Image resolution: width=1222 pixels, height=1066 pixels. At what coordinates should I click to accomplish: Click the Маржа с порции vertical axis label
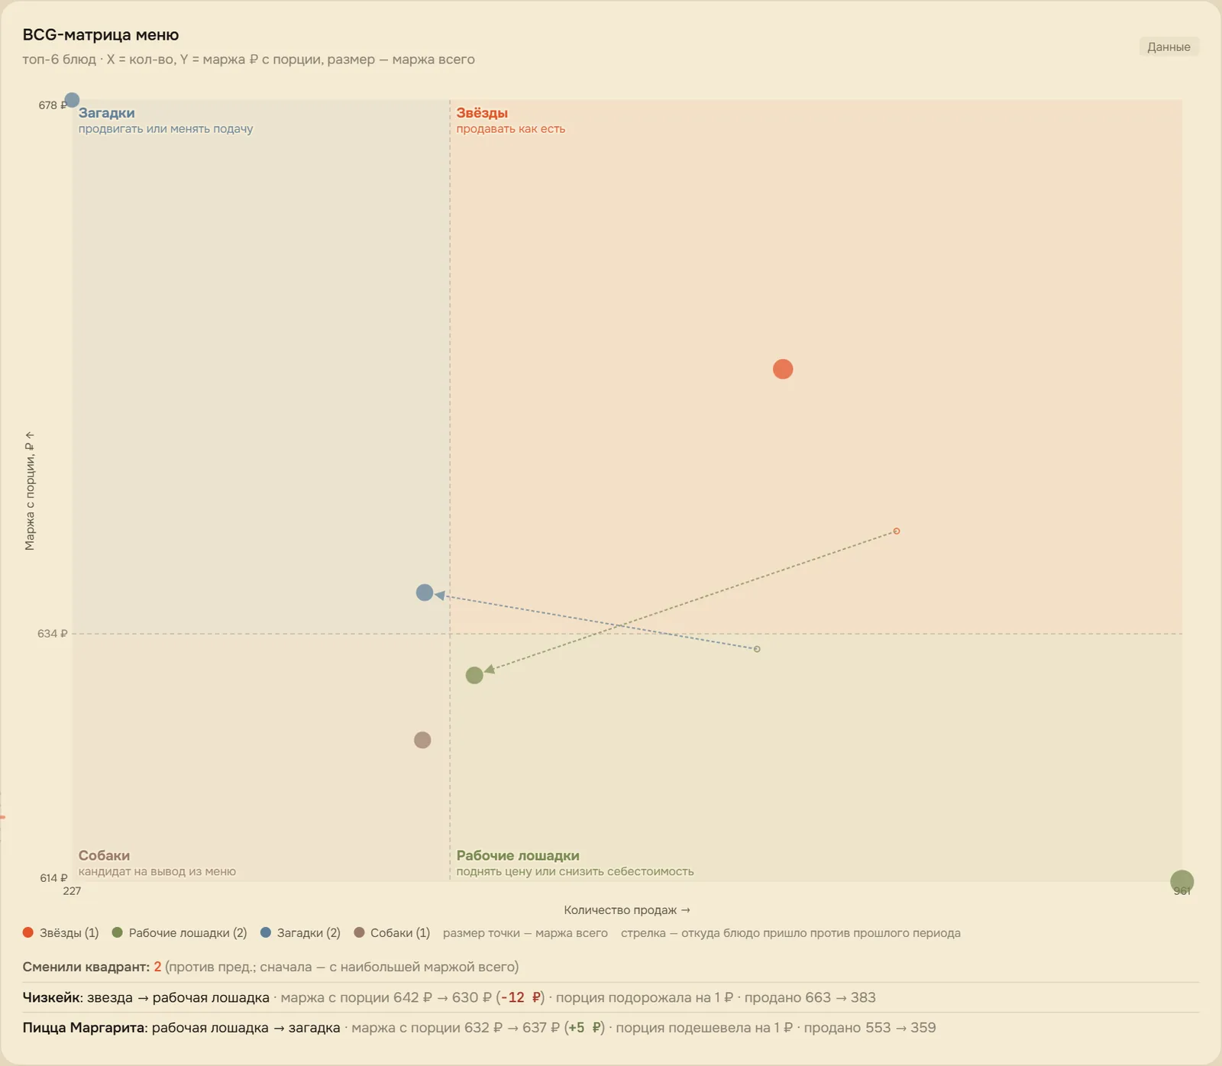(30, 491)
